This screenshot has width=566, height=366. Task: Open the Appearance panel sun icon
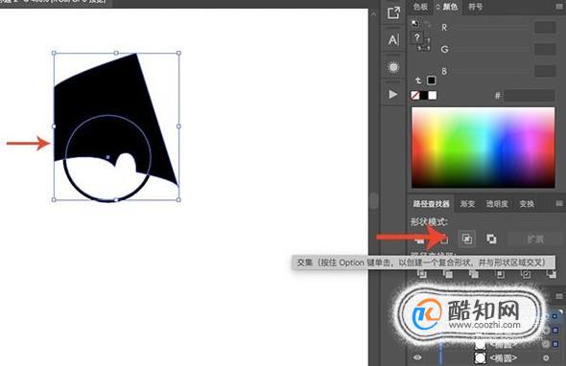393,67
